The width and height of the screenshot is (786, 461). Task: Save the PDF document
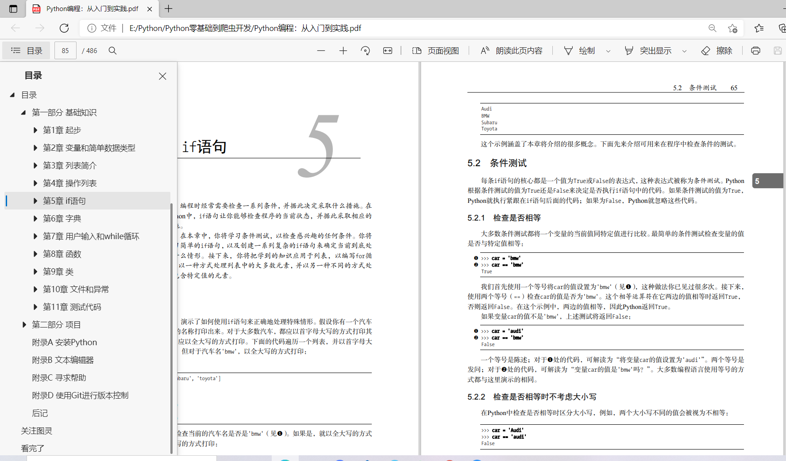[778, 50]
